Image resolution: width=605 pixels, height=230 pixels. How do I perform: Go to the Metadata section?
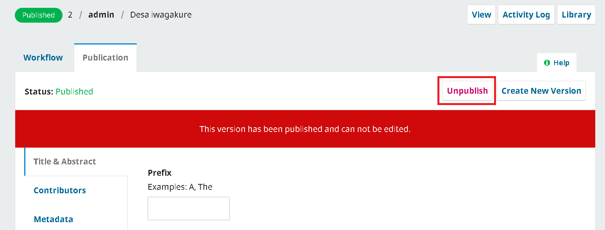54,219
